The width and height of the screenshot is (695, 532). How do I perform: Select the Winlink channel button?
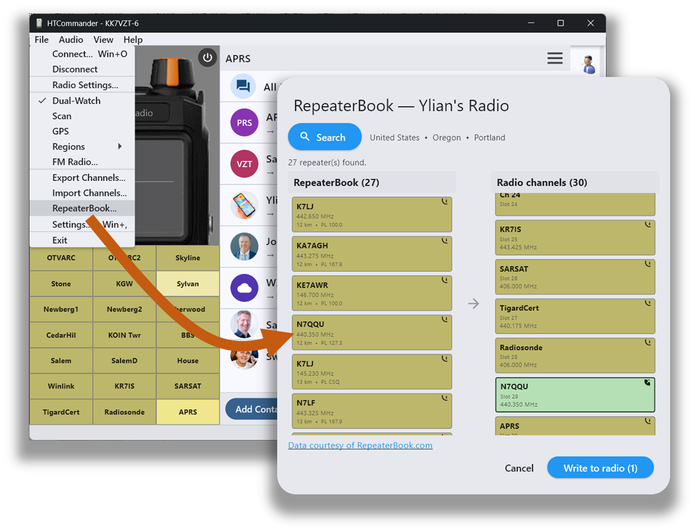click(x=61, y=386)
